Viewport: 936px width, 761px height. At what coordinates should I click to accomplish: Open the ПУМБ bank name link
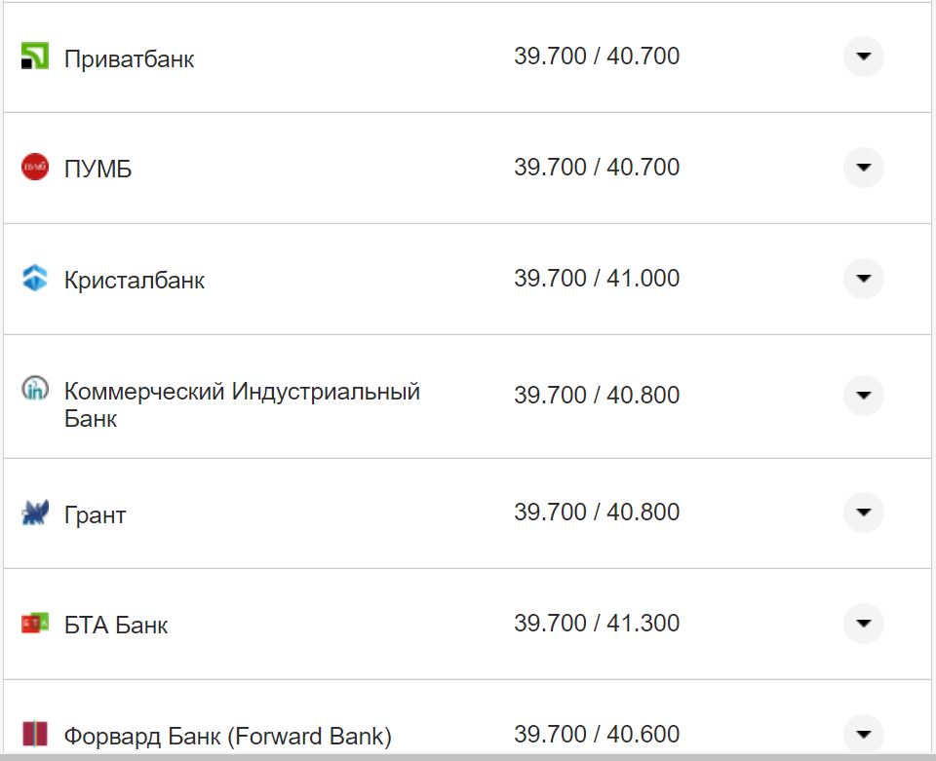97,170
